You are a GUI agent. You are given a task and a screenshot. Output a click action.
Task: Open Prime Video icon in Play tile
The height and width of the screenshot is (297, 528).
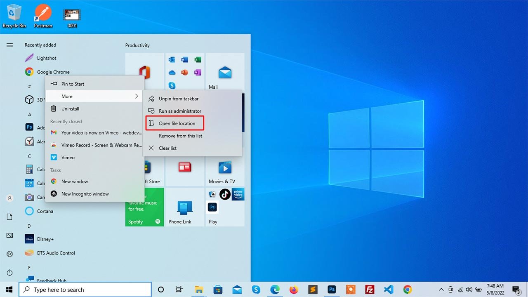tap(238, 194)
